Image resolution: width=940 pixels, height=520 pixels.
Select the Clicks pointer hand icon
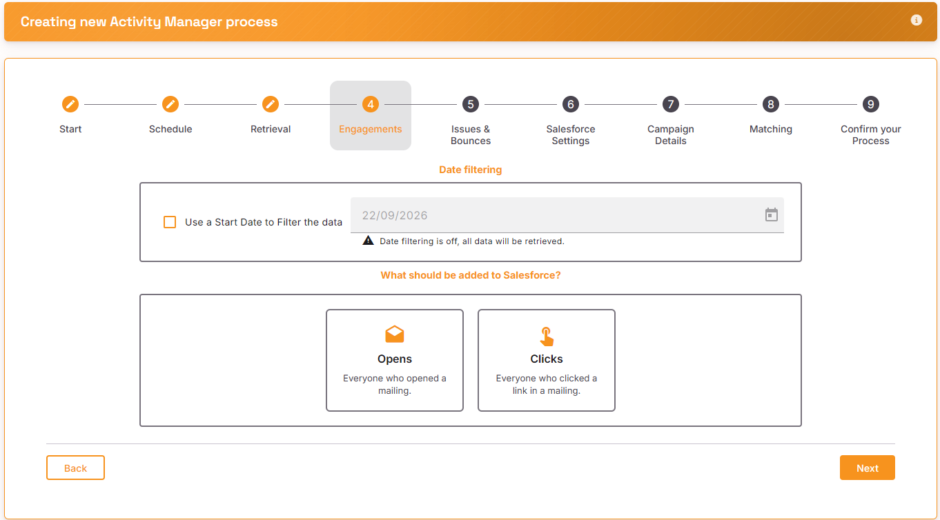[x=547, y=336]
